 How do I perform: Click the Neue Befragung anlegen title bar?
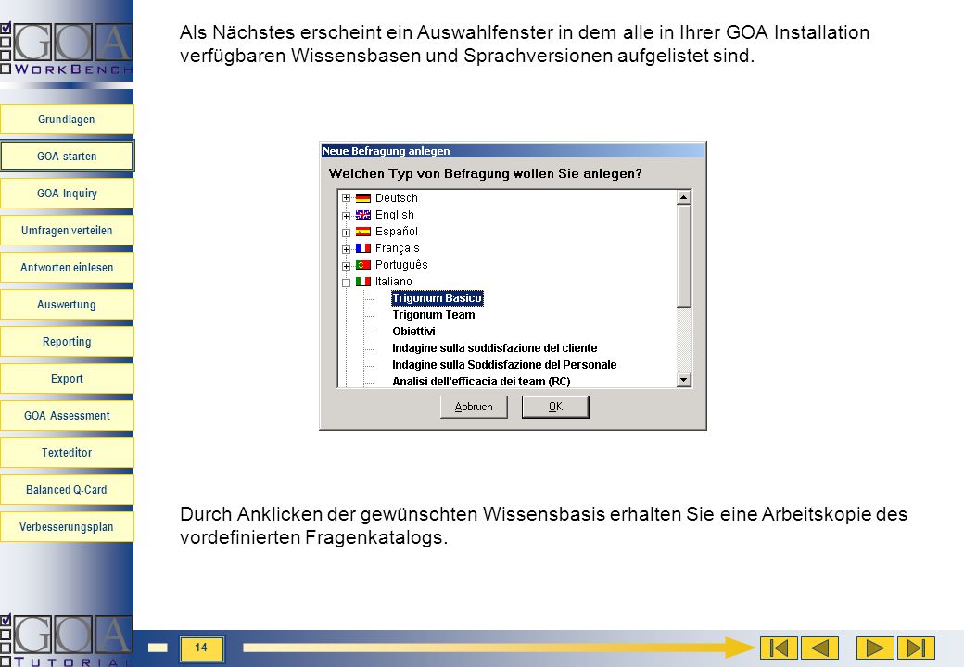[x=513, y=150]
